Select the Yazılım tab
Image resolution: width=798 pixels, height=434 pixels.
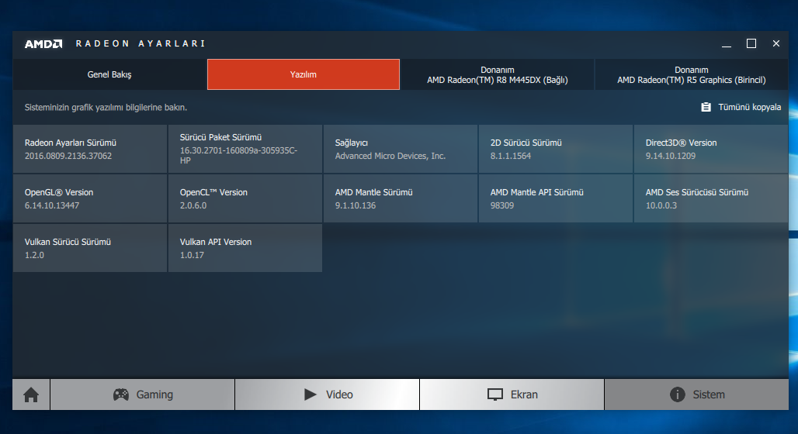(x=304, y=74)
